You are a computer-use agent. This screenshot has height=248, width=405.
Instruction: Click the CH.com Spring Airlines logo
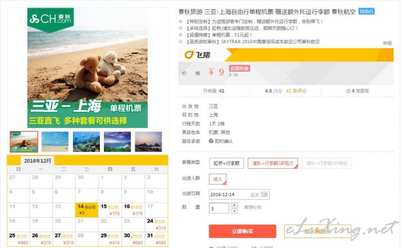51,19
